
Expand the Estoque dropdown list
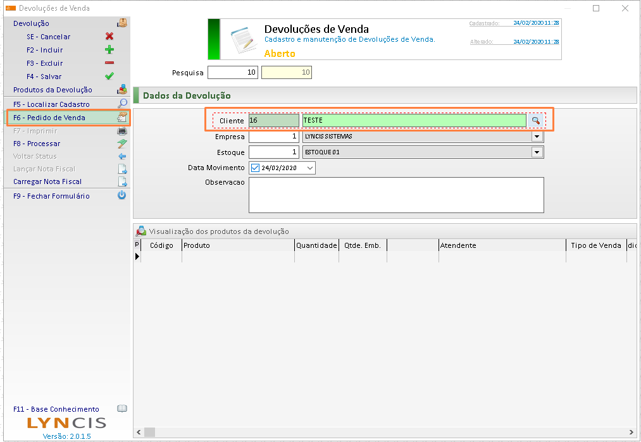tap(537, 152)
